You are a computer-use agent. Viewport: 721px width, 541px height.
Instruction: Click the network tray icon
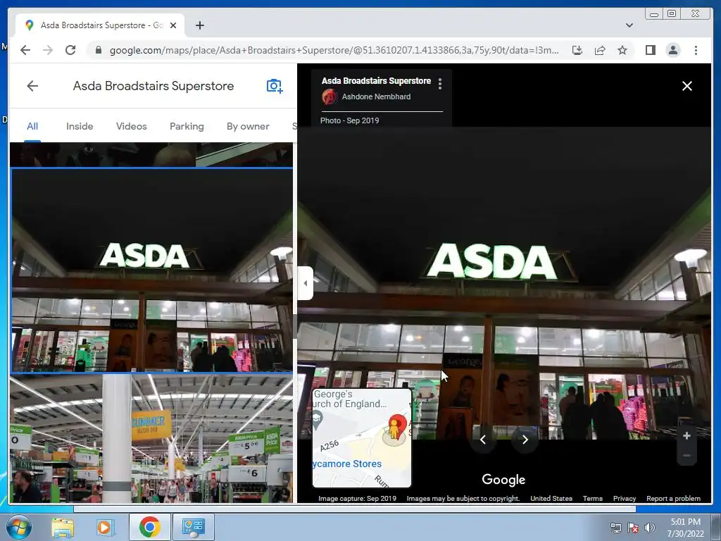[615, 528]
